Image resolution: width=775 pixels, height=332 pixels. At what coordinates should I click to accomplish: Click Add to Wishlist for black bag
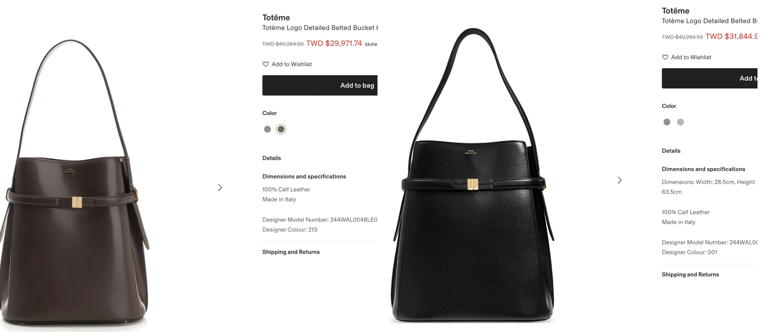pyautogui.click(x=687, y=57)
